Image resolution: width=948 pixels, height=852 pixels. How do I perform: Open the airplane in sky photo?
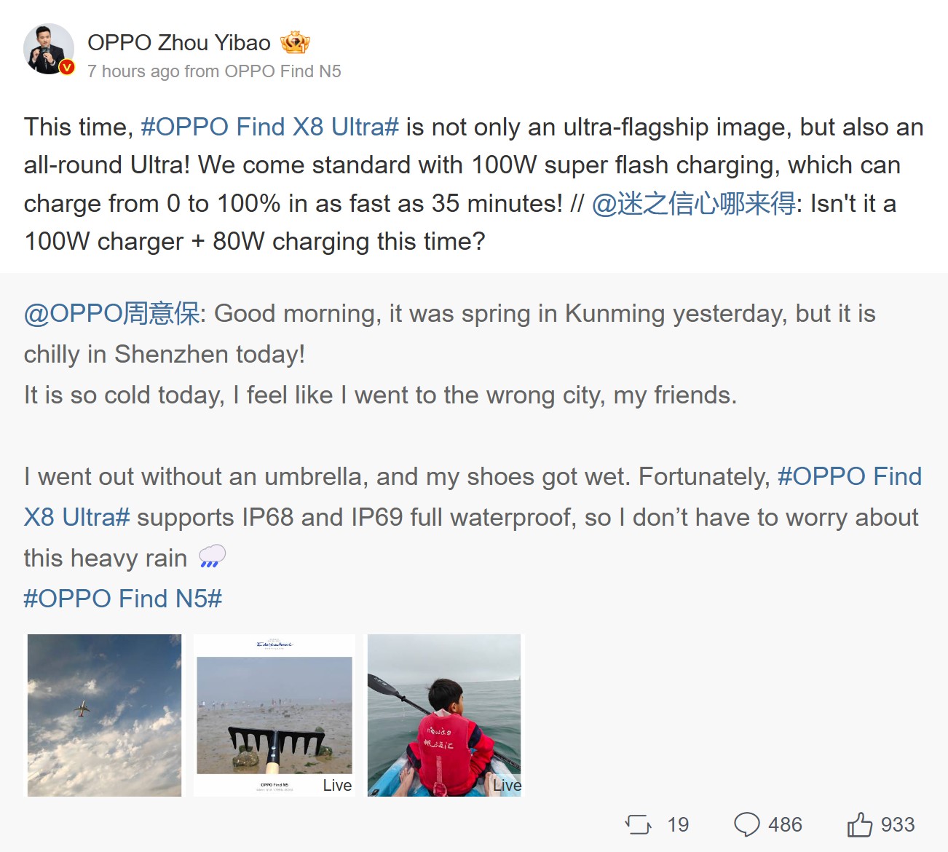click(x=104, y=715)
